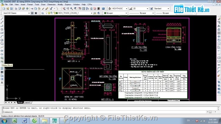
Task: Toggle the layer lock padlock icon
Action: coord(55,13)
